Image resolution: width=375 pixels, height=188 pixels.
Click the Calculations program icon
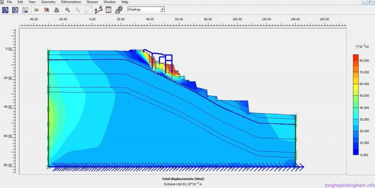coord(15,10)
